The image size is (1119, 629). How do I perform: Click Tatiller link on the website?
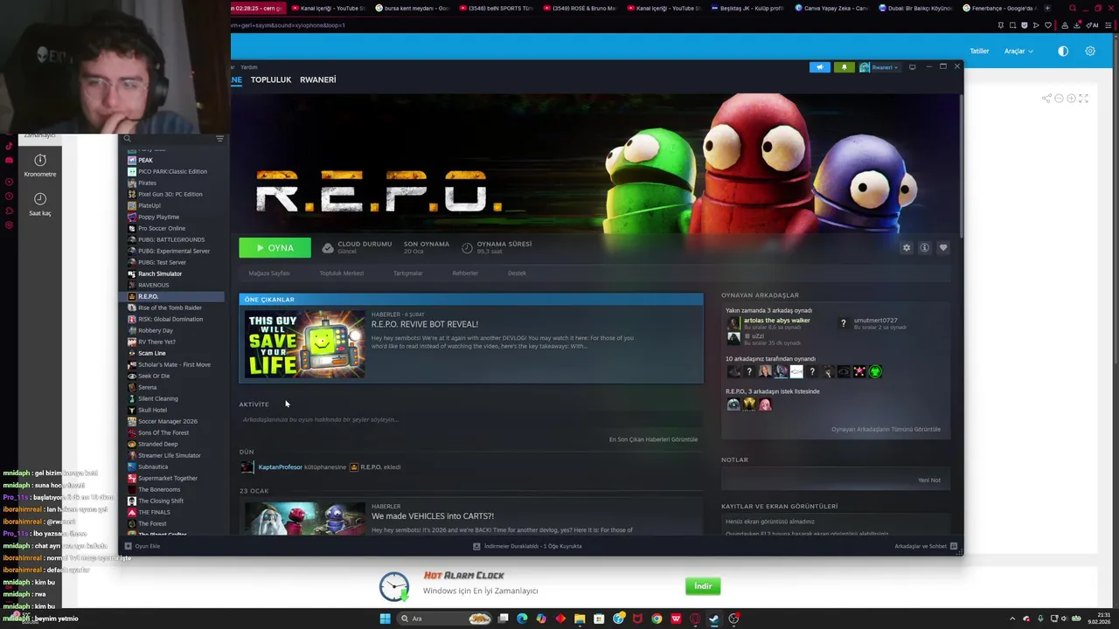tap(979, 52)
